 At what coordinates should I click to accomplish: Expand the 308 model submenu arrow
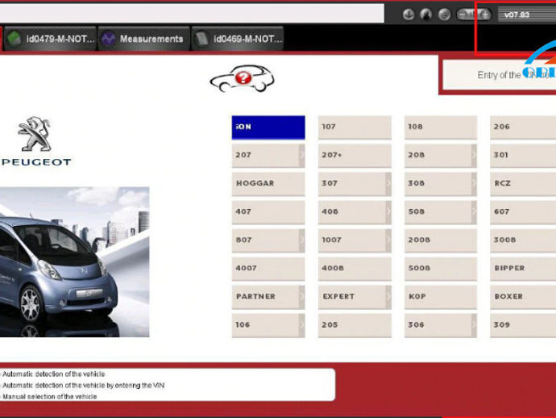click(474, 184)
